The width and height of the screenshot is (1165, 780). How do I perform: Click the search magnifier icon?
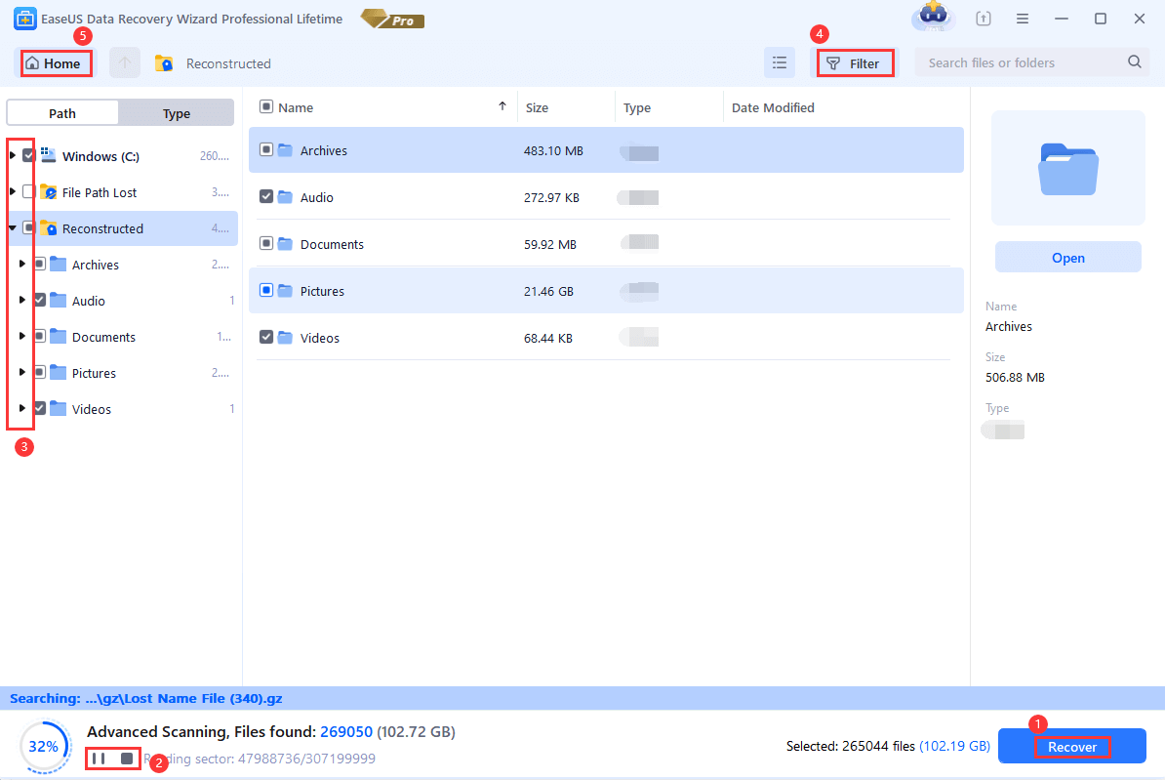click(1134, 62)
